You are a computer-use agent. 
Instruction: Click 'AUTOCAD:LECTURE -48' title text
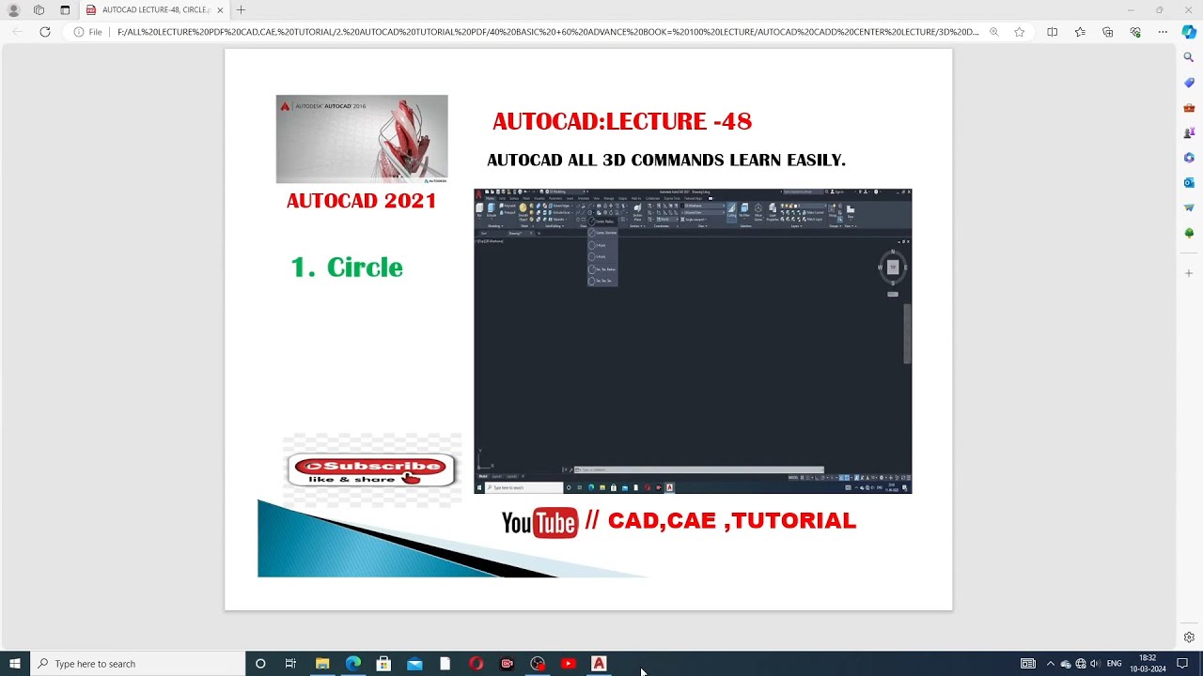(622, 121)
